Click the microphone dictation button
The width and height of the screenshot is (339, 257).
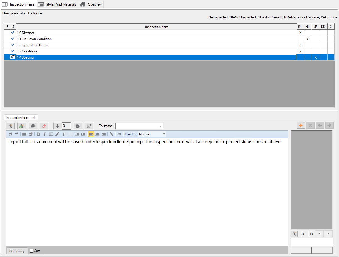(x=57, y=126)
